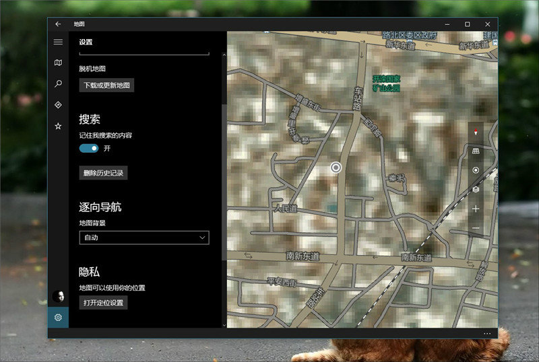This screenshot has width=539, height=362.
Task: Click the current location marker on map
Action: (336, 168)
